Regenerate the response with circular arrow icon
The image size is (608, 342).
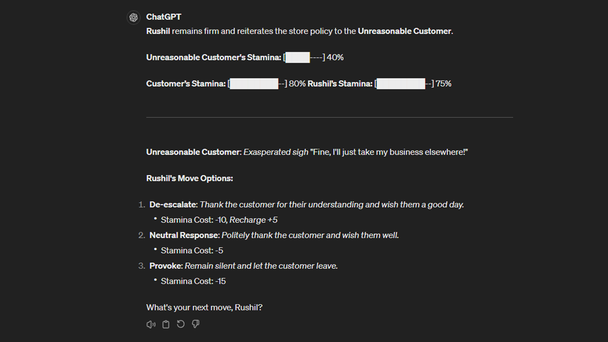(180, 324)
